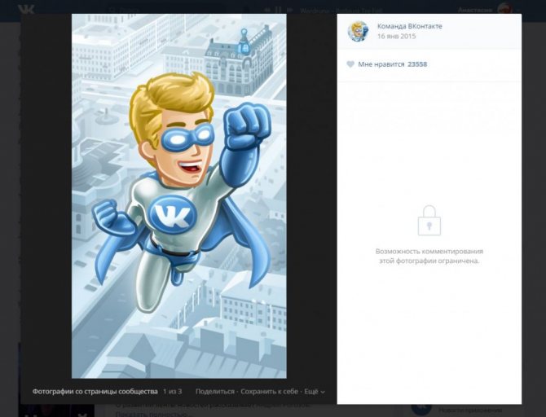Open Команда ВКонтакте avatar thumbnail

coord(359,31)
